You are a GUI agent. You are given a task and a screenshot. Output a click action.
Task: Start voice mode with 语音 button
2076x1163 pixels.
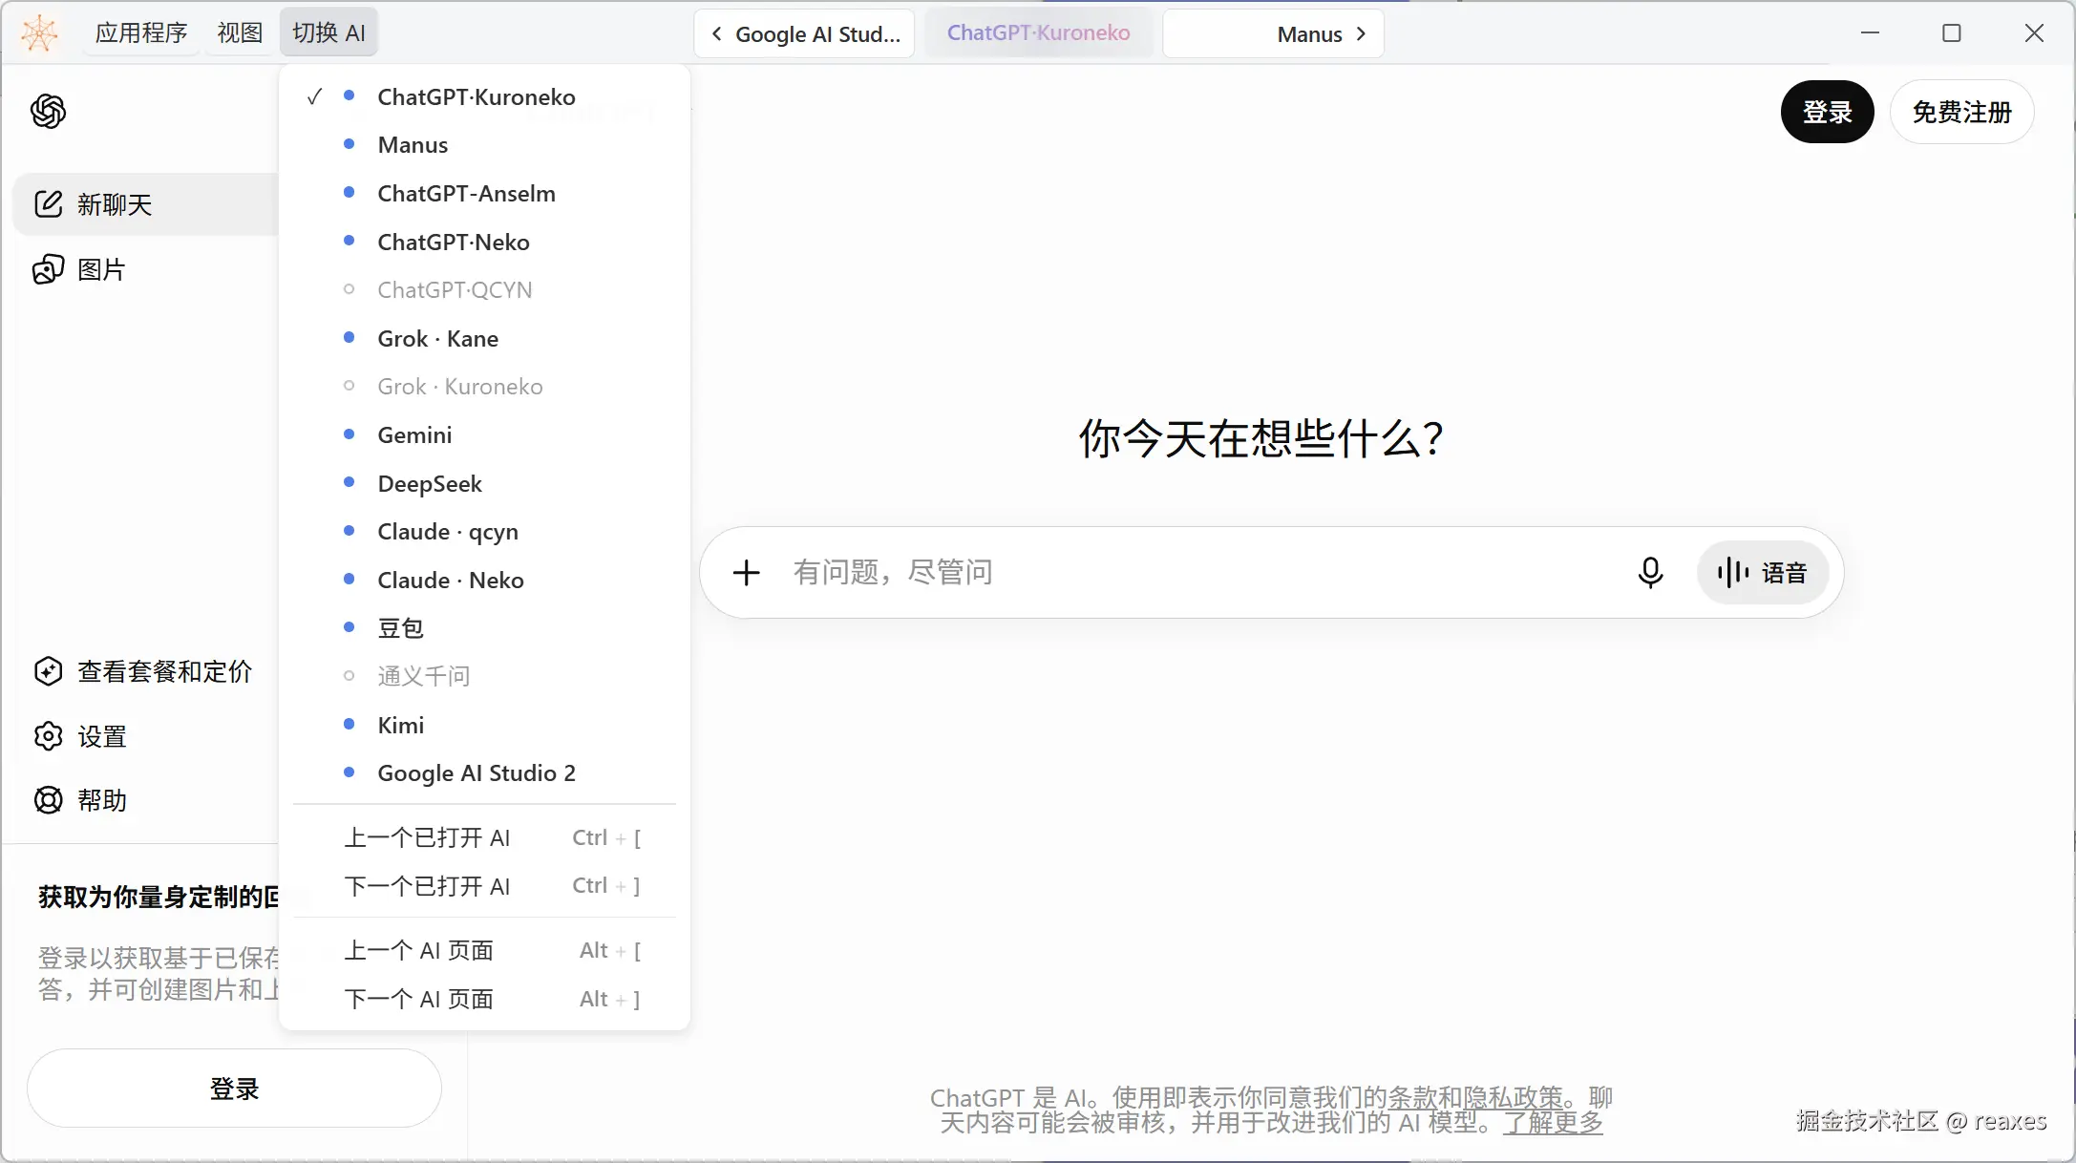tap(1763, 572)
